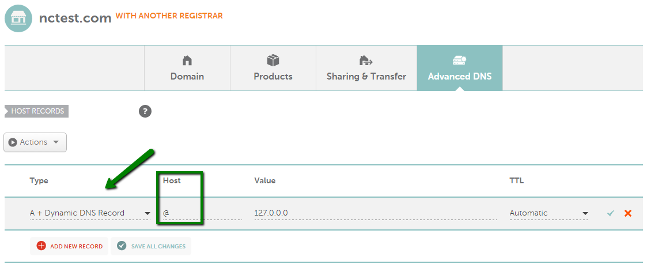Click the storefront domain icon beside nctest.com
Screen dimensions: 647x268
(x=18, y=18)
